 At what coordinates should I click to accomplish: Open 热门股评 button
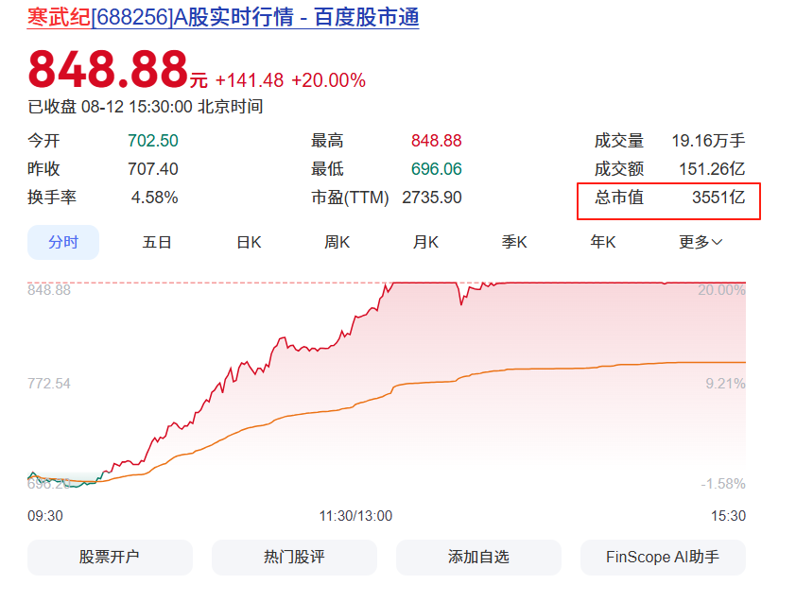(294, 557)
